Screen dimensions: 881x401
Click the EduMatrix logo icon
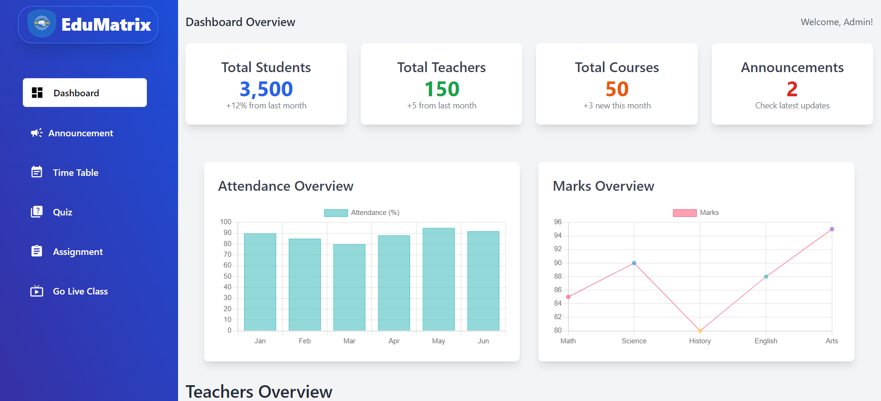point(42,24)
